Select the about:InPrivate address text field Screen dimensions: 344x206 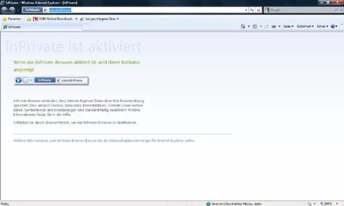coord(145,10)
